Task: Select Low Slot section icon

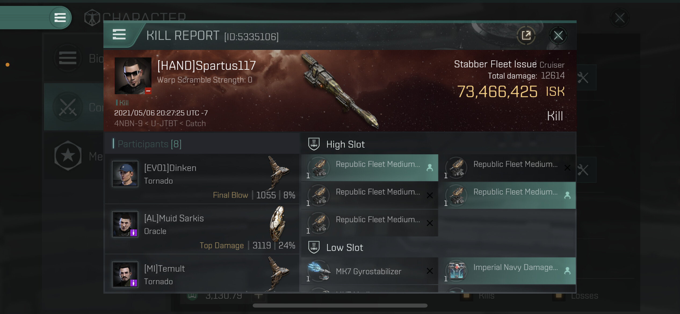Action: tap(314, 247)
